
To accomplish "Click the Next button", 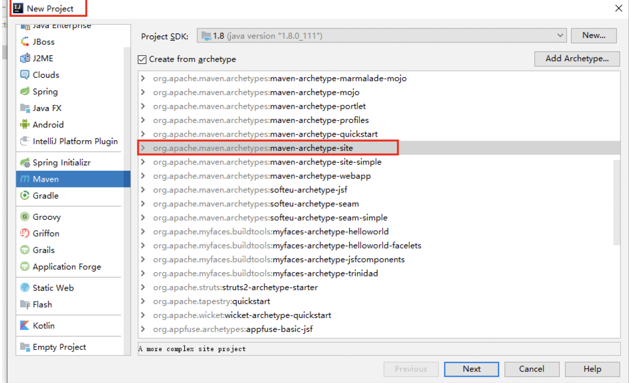I will pos(471,369).
